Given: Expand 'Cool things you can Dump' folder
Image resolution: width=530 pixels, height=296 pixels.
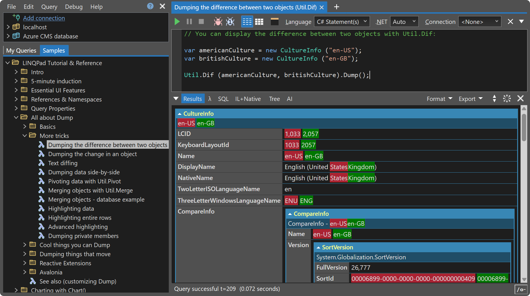Looking at the screenshot, I should (x=25, y=245).
